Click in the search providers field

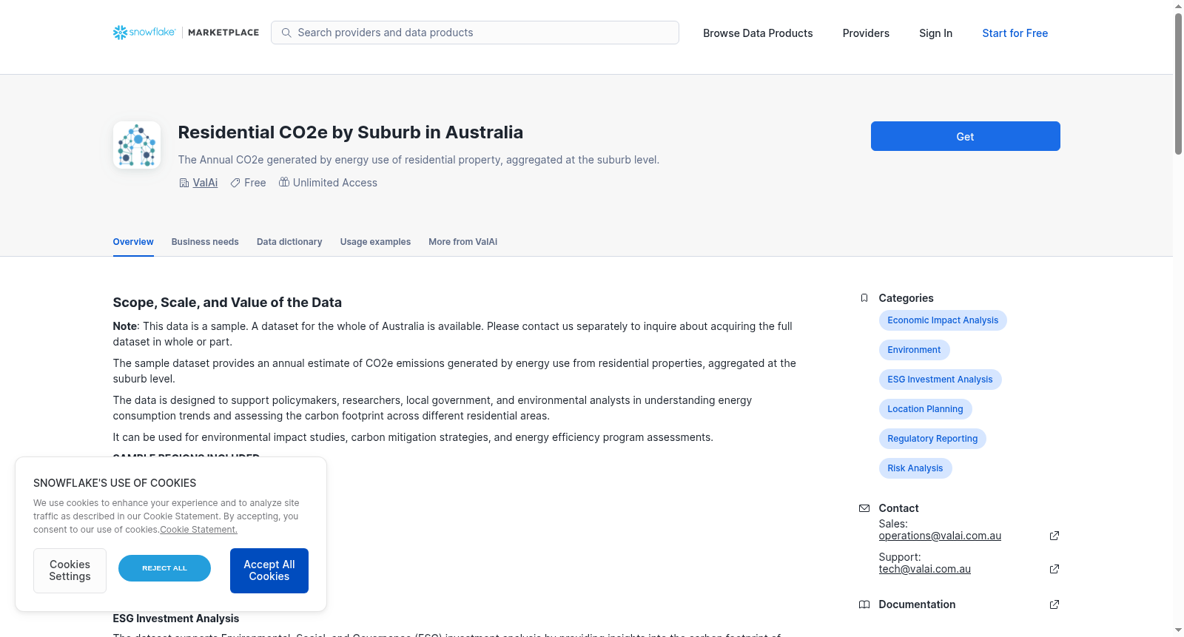click(475, 33)
